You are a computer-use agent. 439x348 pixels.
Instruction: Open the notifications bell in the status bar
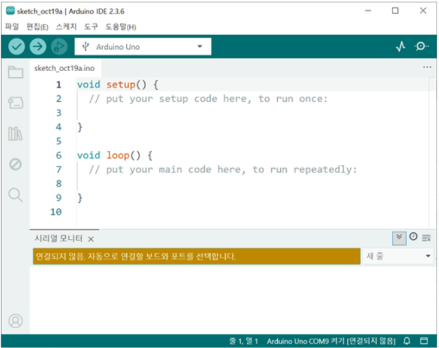(x=407, y=341)
